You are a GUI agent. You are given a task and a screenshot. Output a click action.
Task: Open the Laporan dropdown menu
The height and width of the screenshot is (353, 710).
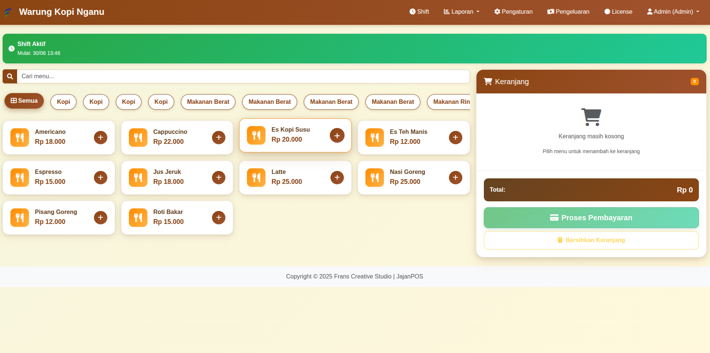point(462,12)
